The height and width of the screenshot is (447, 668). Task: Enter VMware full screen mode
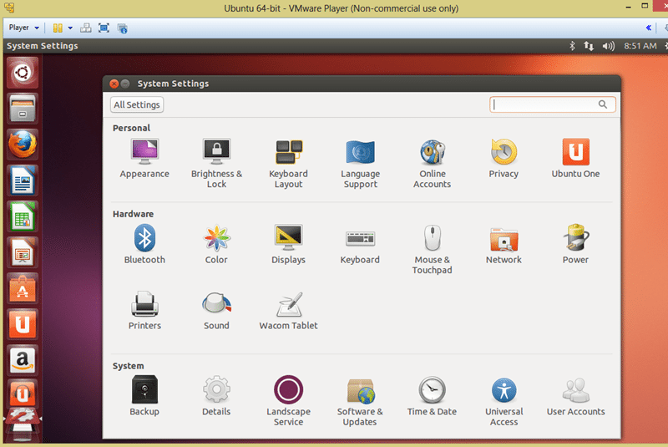(x=104, y=28)
